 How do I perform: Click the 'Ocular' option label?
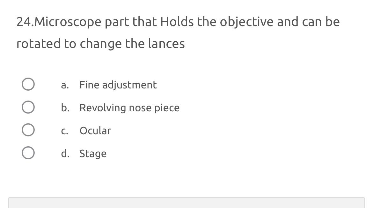[x=95, y=131]
